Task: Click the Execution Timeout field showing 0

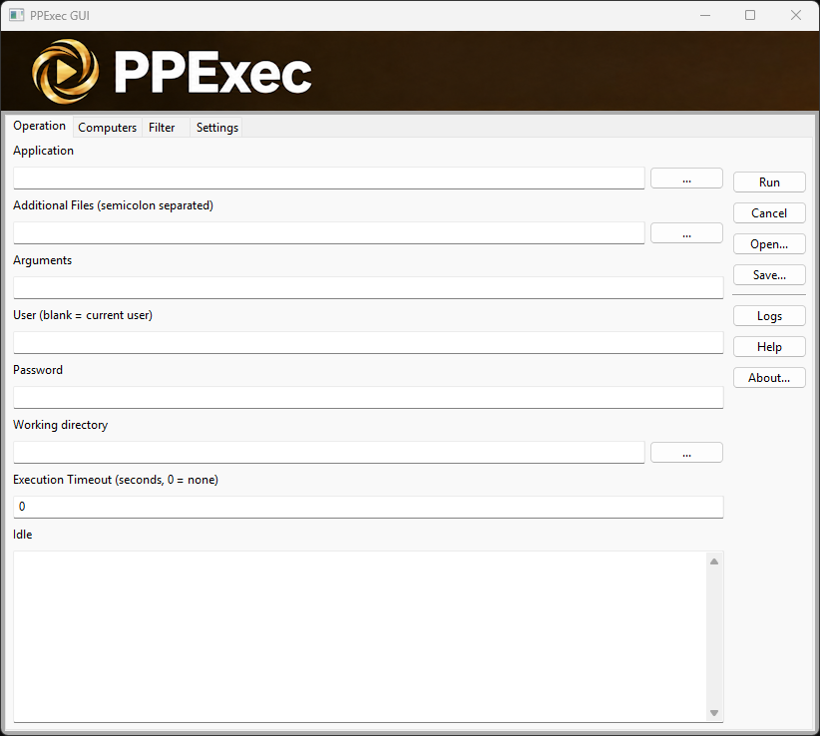Action: [368, 507]
